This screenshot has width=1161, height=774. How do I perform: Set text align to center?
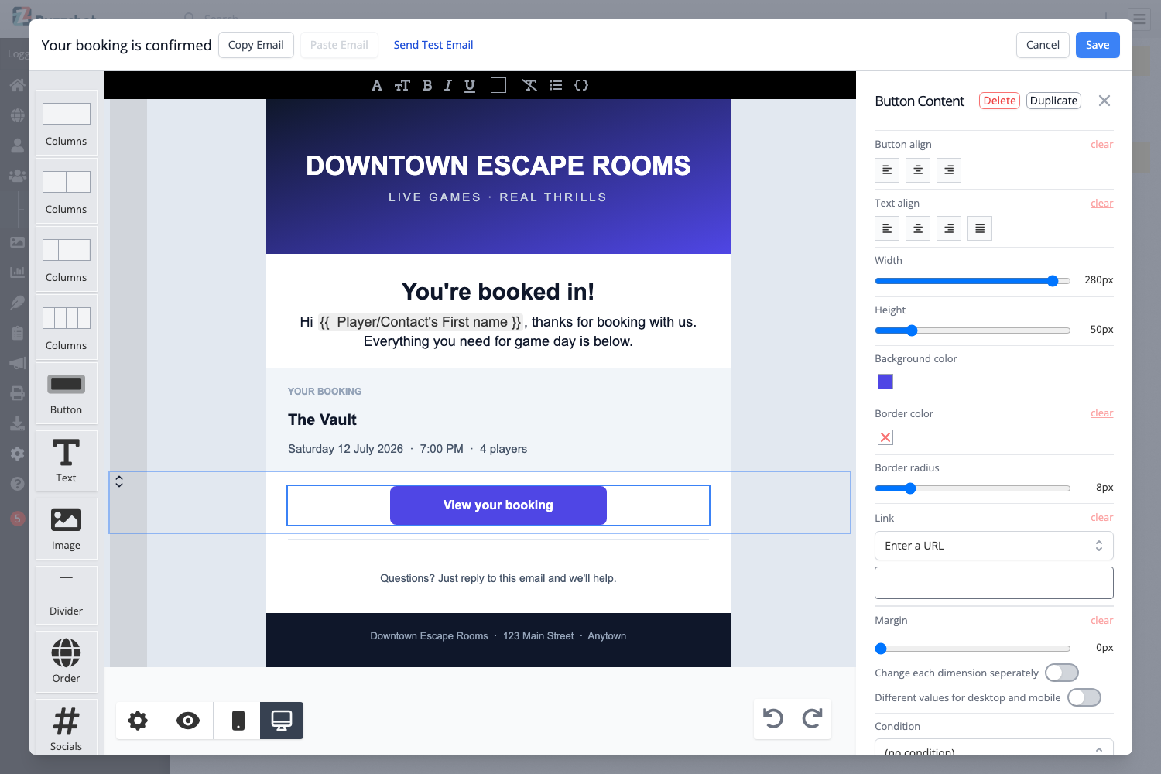pyautogui.click(x=918, y=228)
